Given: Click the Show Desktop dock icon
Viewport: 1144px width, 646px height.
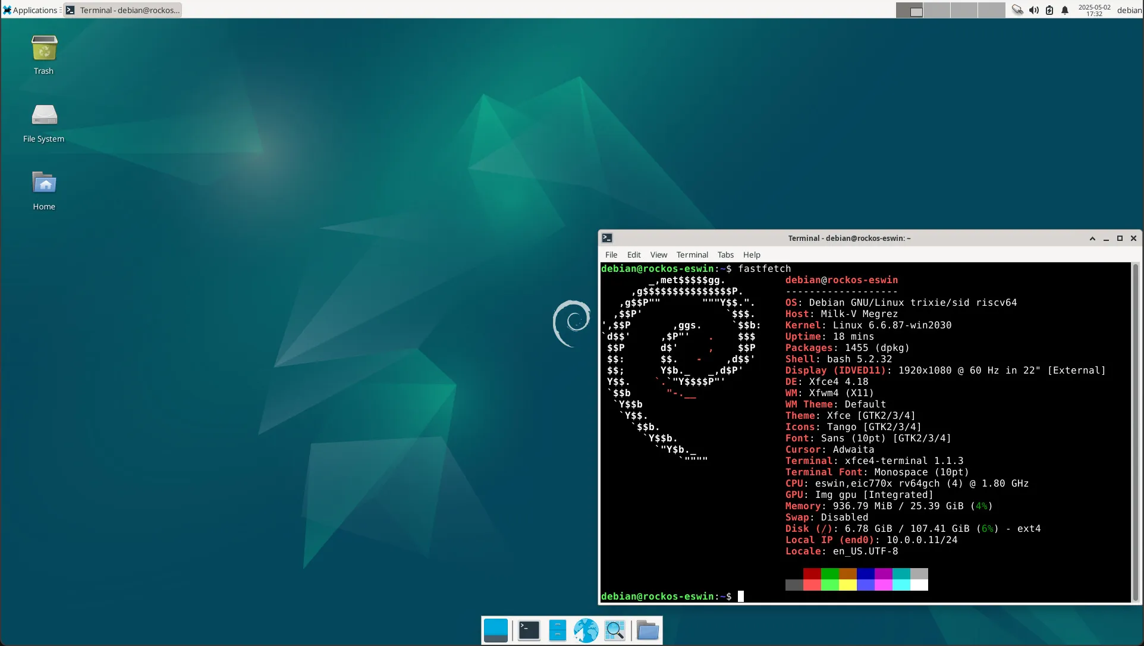Looking at the screenshot, I should tap(495, 631).
